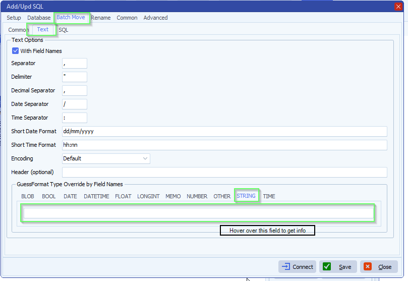This screenshot has height=281, width=408.
Task: Click the 'Text Options' group label
Action: pos(27,40)
